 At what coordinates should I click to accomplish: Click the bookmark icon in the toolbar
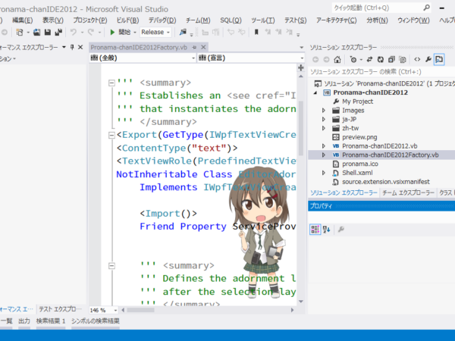(256, 32)
